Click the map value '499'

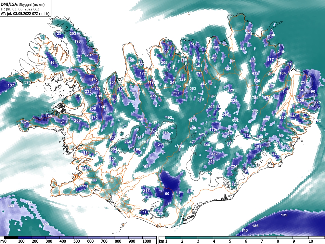click(131, 60)
